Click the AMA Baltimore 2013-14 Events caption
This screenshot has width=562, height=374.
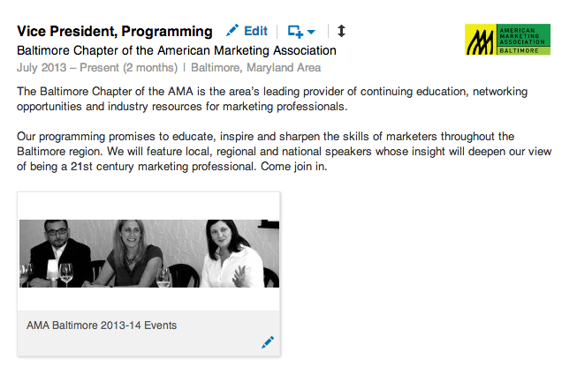(102, 325)
